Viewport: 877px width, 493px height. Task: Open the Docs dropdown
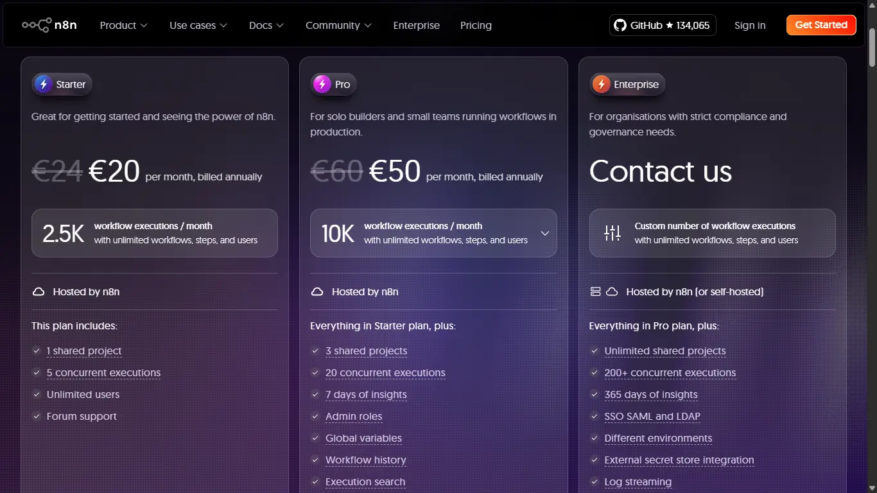[266, 25]
